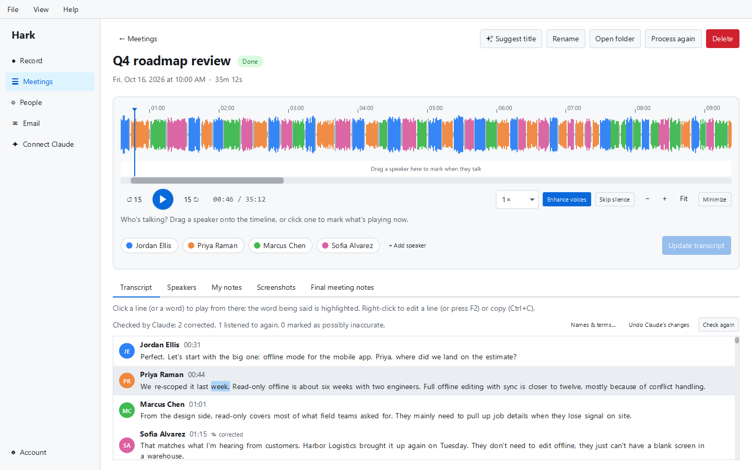The image size is (752, 470).
Task: Click Jordan Ellis JE avatar in transcript
Action: pos(127,351)
